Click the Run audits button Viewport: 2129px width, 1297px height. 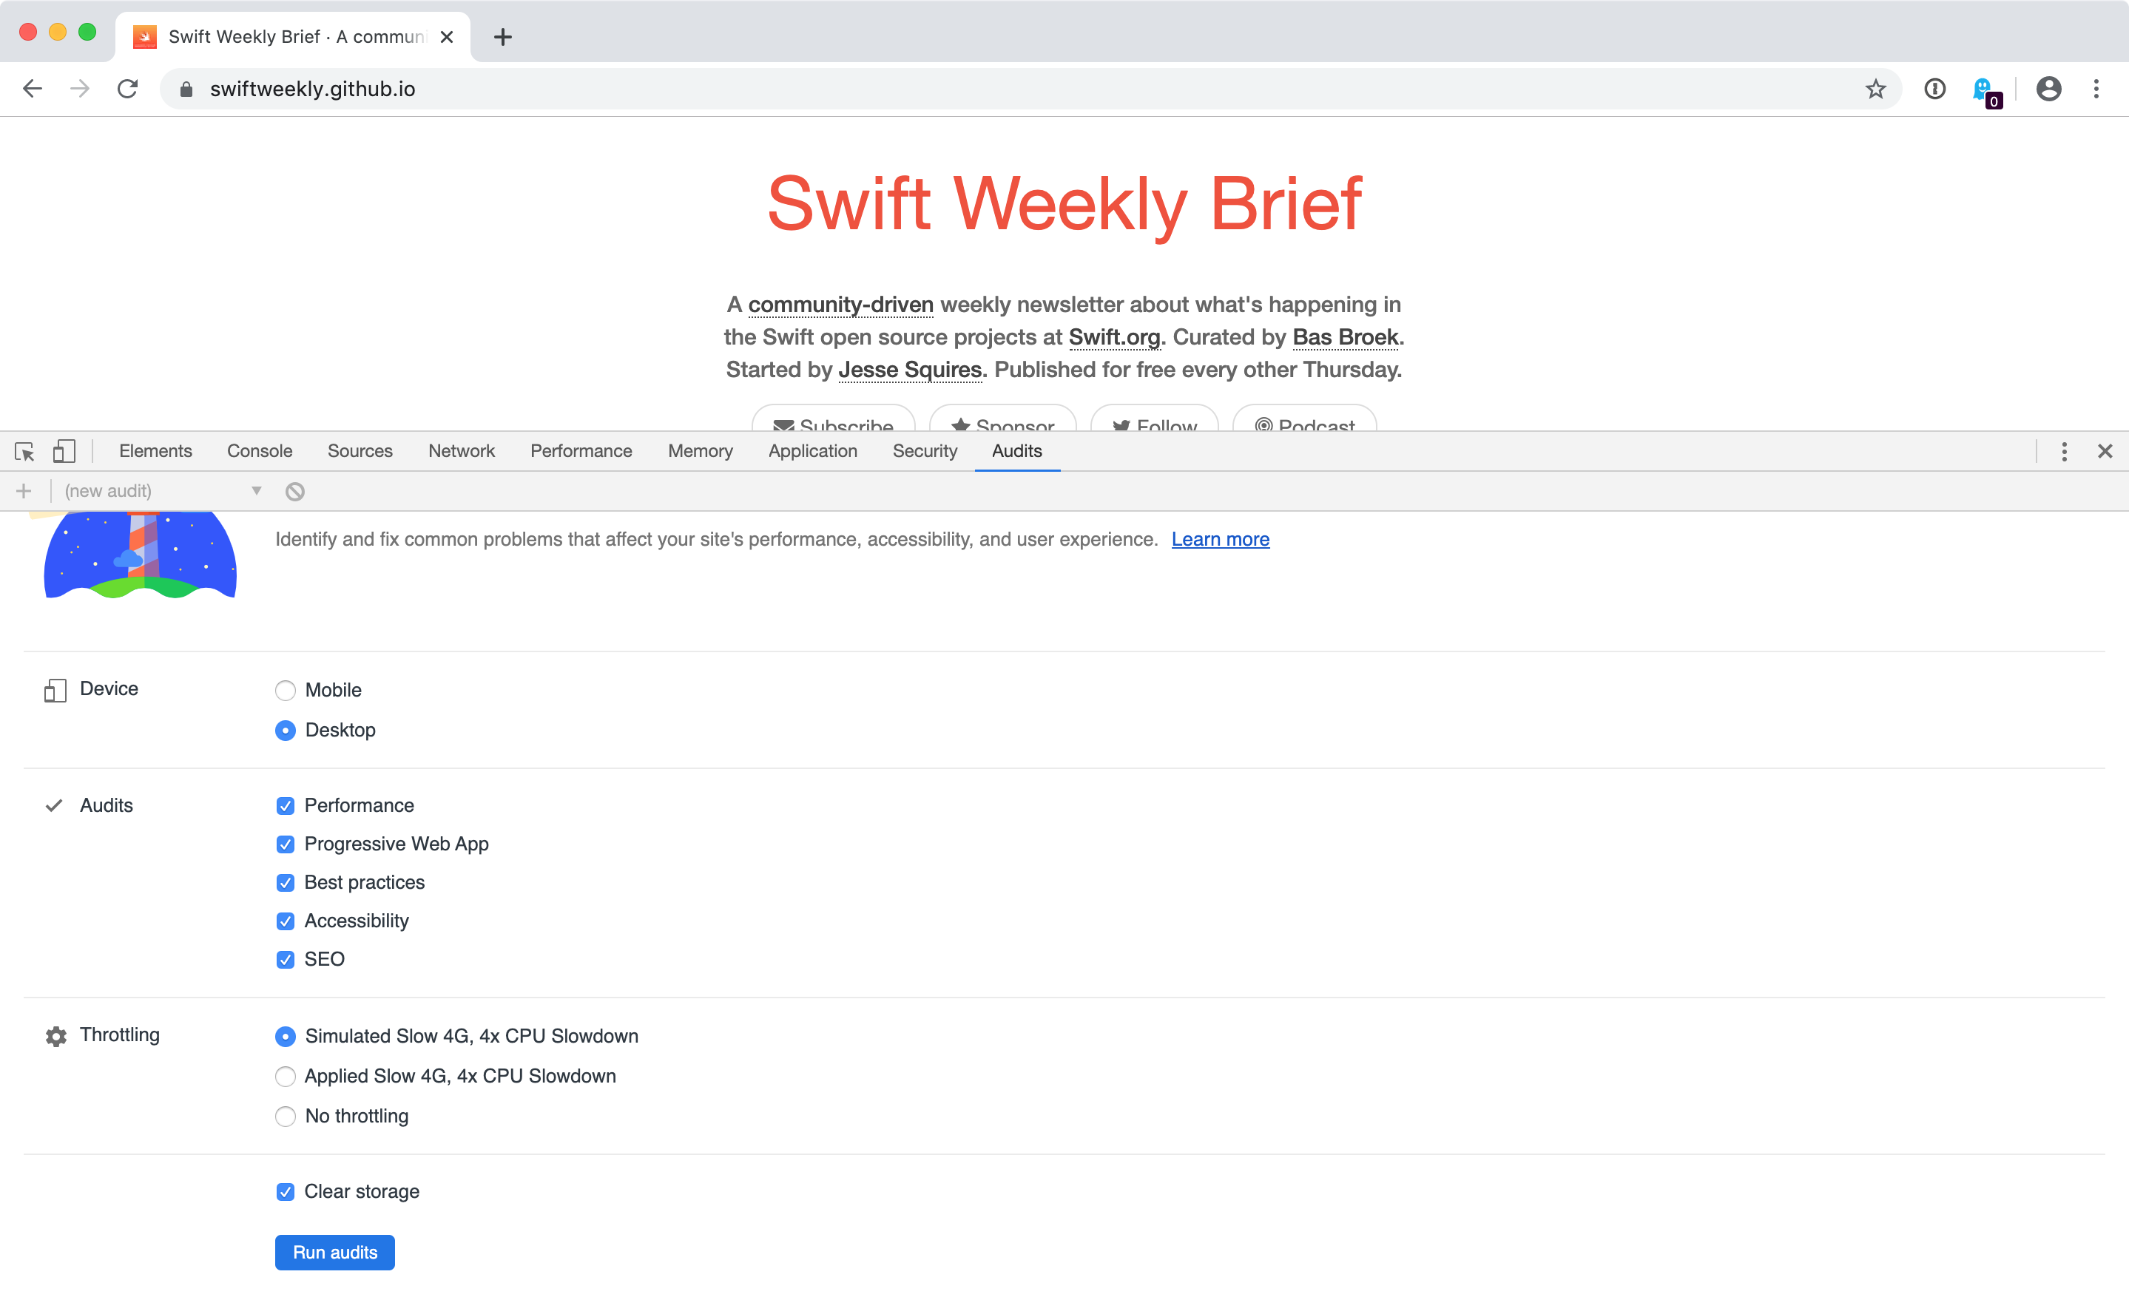coord(335,1252)
